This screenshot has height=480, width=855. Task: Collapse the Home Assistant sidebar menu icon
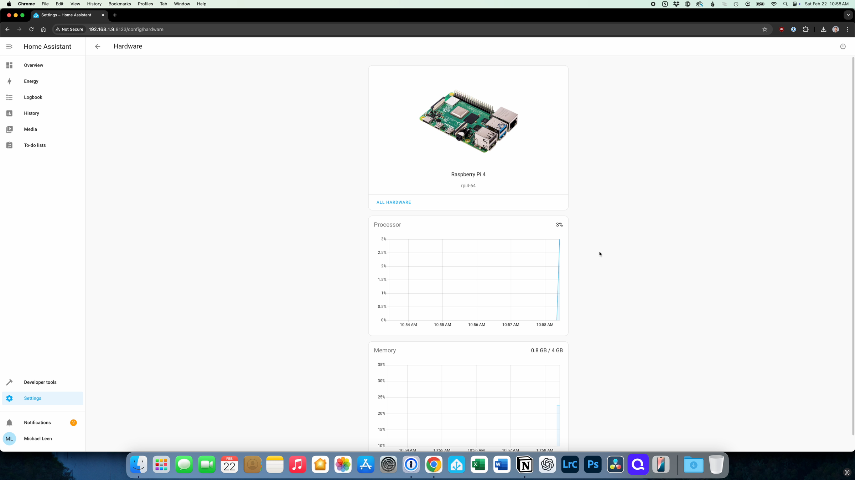pos(9,47)
